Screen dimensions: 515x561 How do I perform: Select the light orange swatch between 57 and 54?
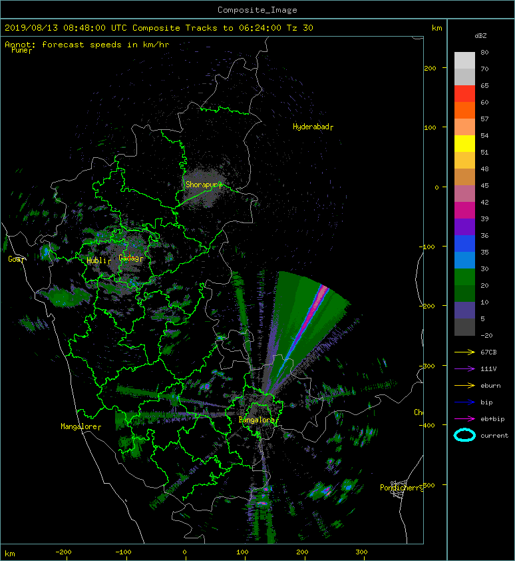click(464, 127)
